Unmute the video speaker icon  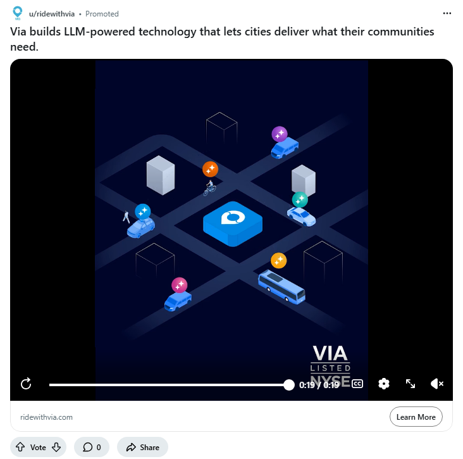click(437, 384)
